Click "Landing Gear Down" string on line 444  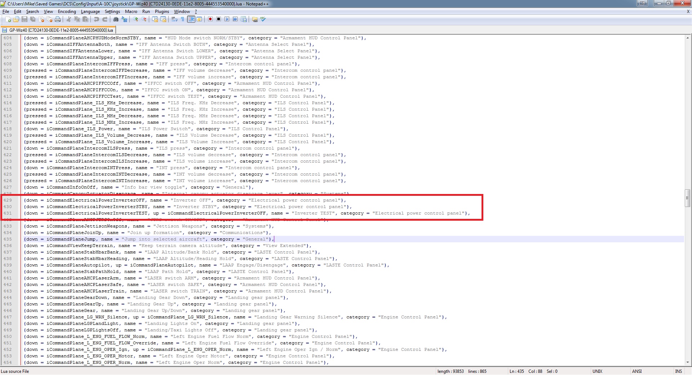click(160, 297)
